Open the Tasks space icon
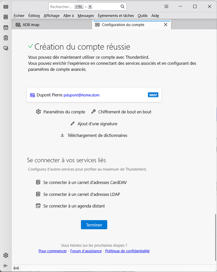The height and width of the screenshot is (272, 217). (x=6, y=38)
